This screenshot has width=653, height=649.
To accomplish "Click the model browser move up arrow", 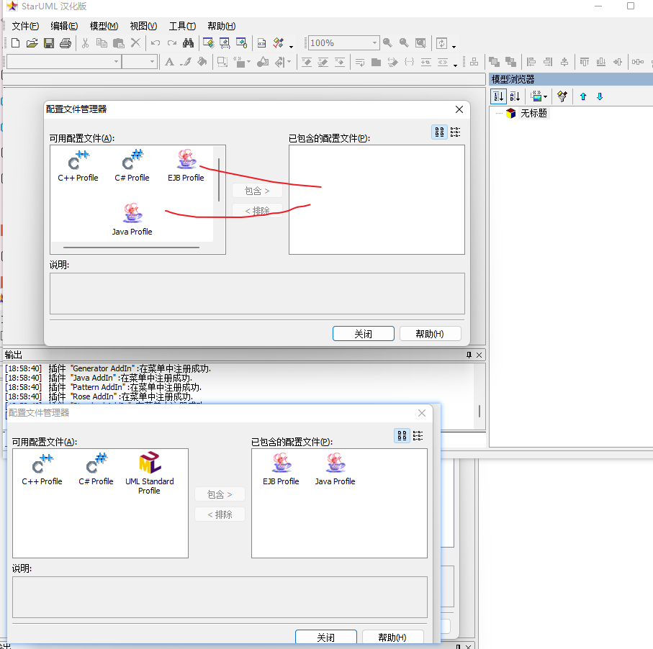I will 583,96.
